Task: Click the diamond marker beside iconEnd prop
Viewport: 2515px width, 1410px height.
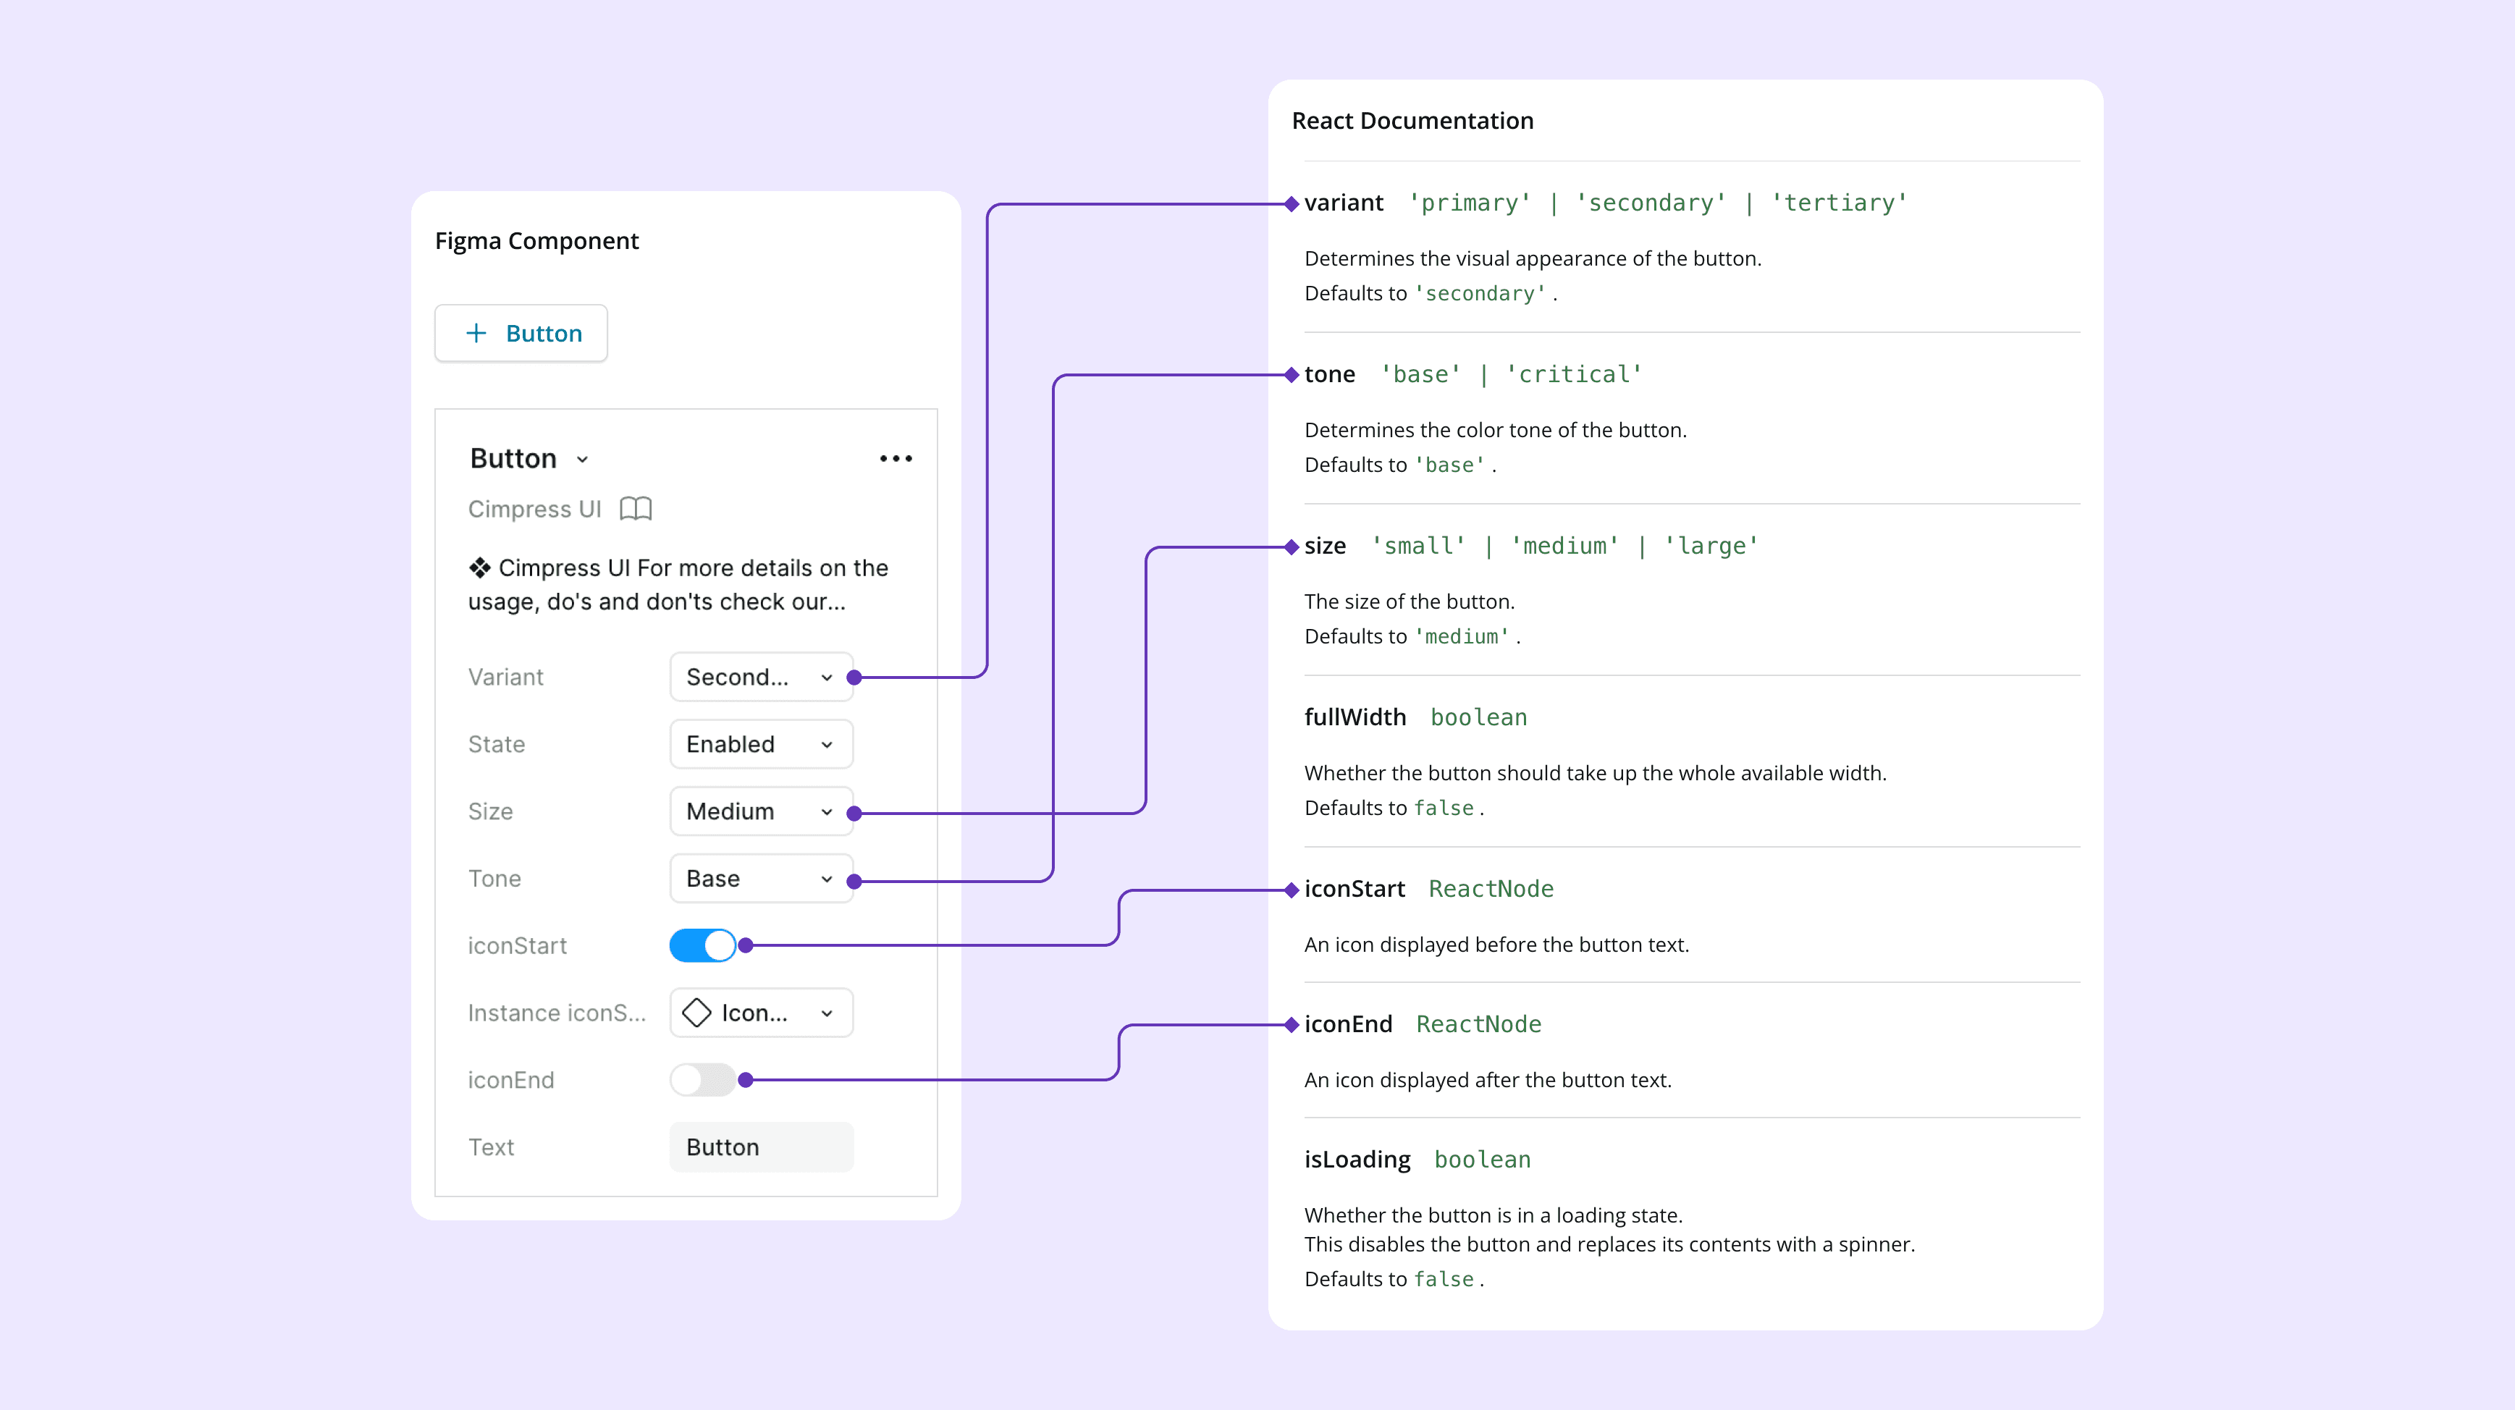Action: [1291, 1024]
